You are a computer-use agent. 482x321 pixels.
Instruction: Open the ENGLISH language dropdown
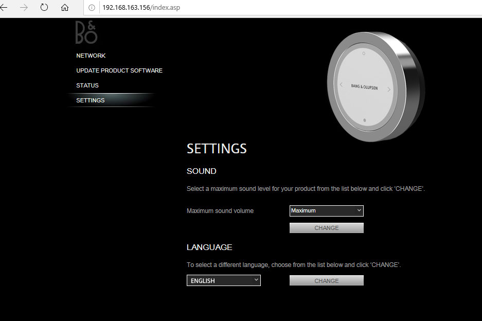223,281
